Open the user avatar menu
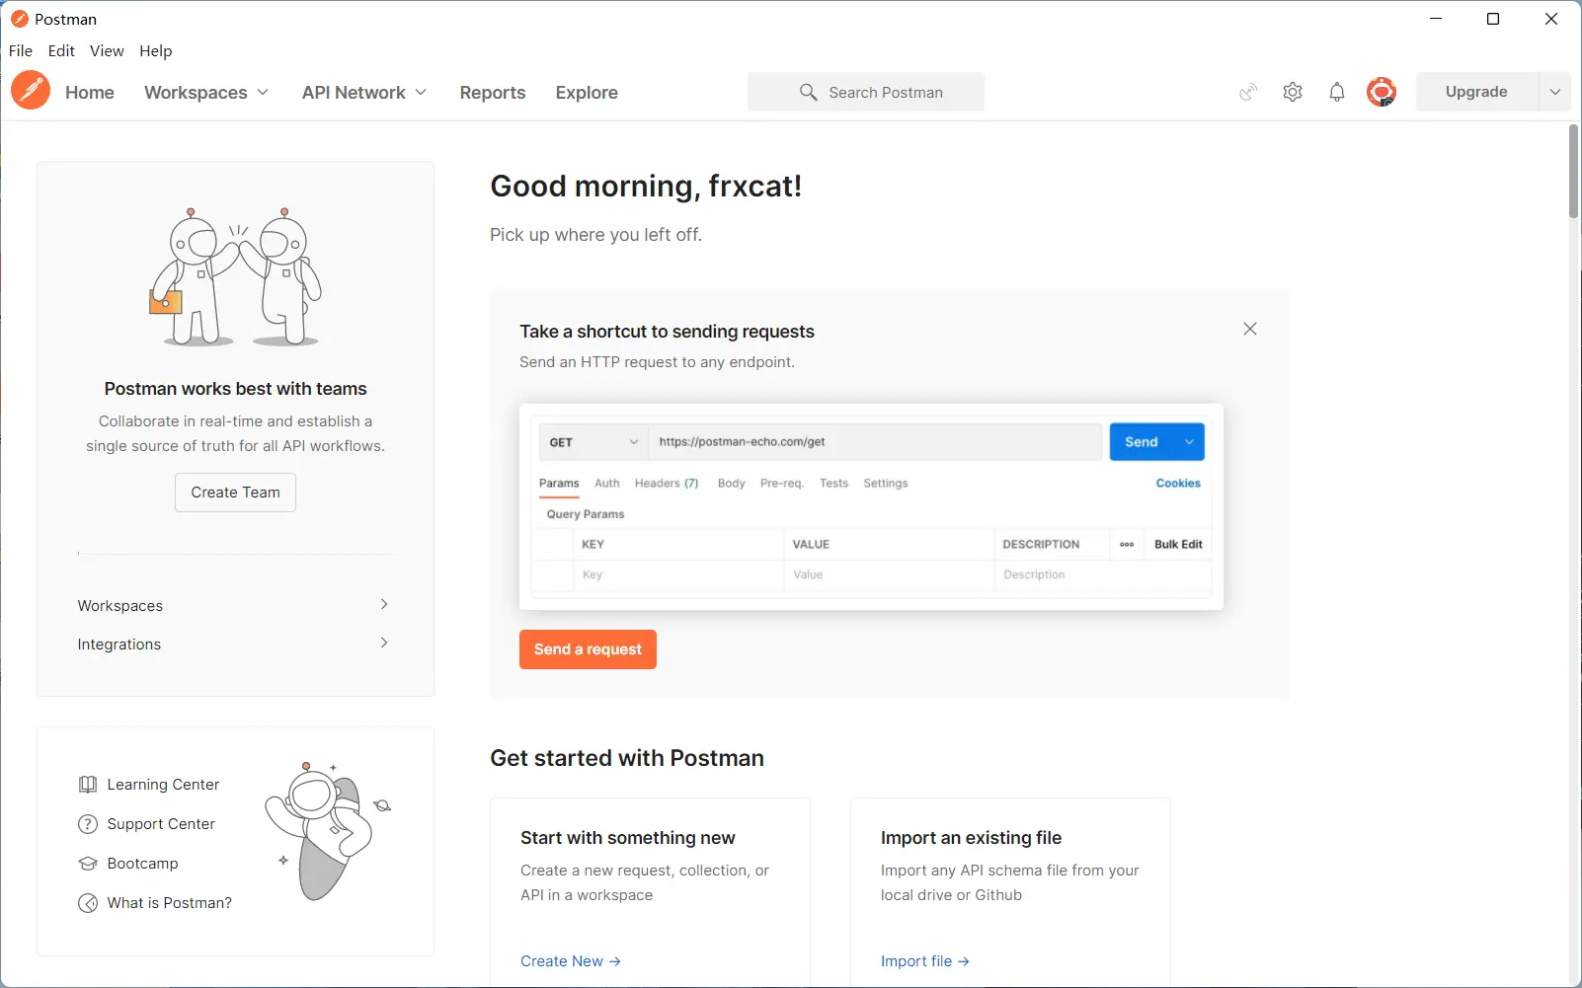This screenshot has width=1582, height=988. click(1381, 92)
